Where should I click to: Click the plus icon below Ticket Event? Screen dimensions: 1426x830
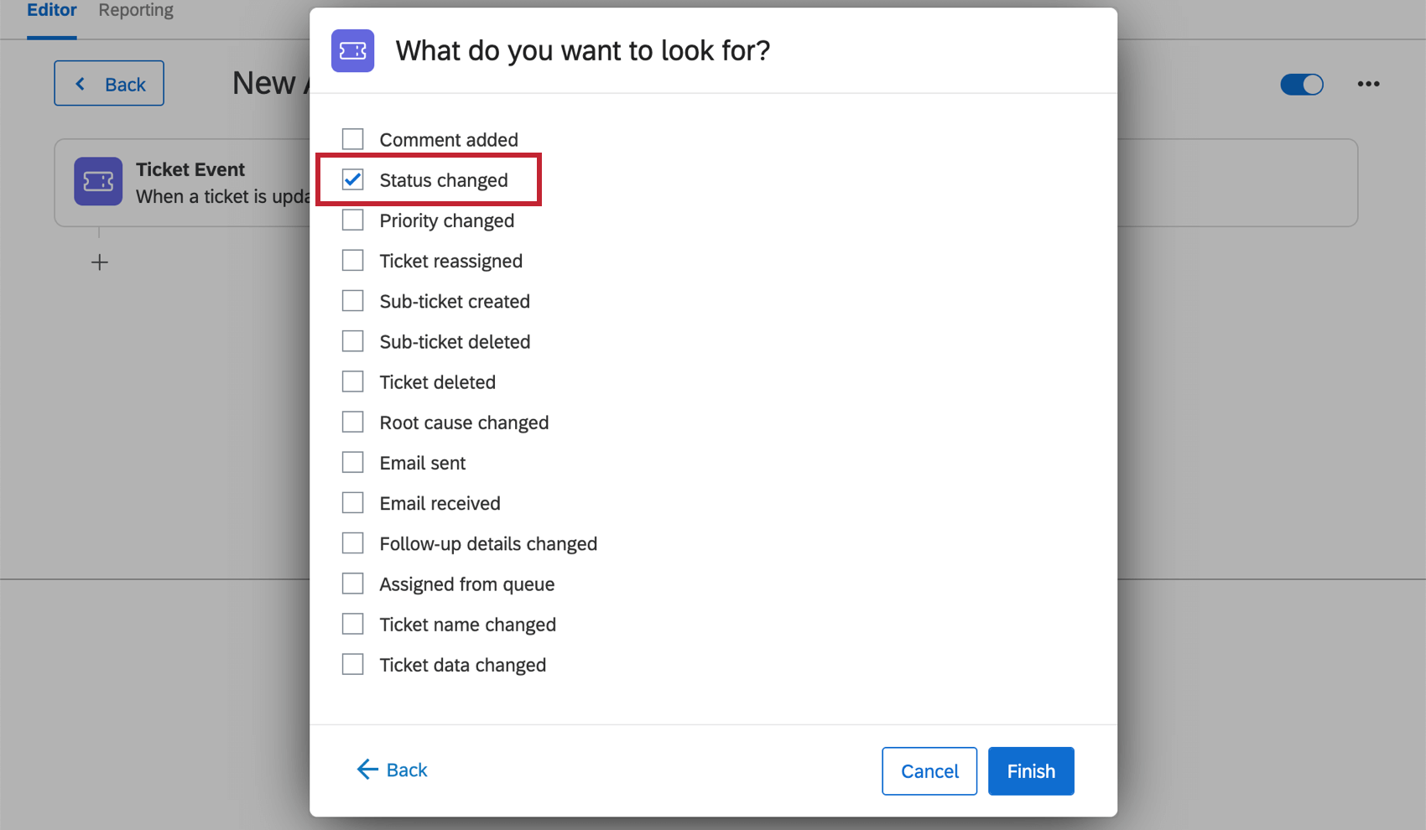point(98,262)
